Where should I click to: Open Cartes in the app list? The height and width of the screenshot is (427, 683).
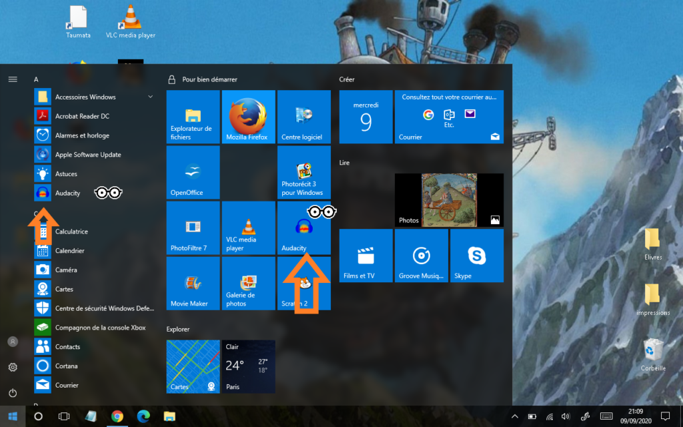94,289
